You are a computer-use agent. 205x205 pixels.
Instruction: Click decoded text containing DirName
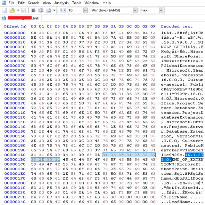point(182,197)
